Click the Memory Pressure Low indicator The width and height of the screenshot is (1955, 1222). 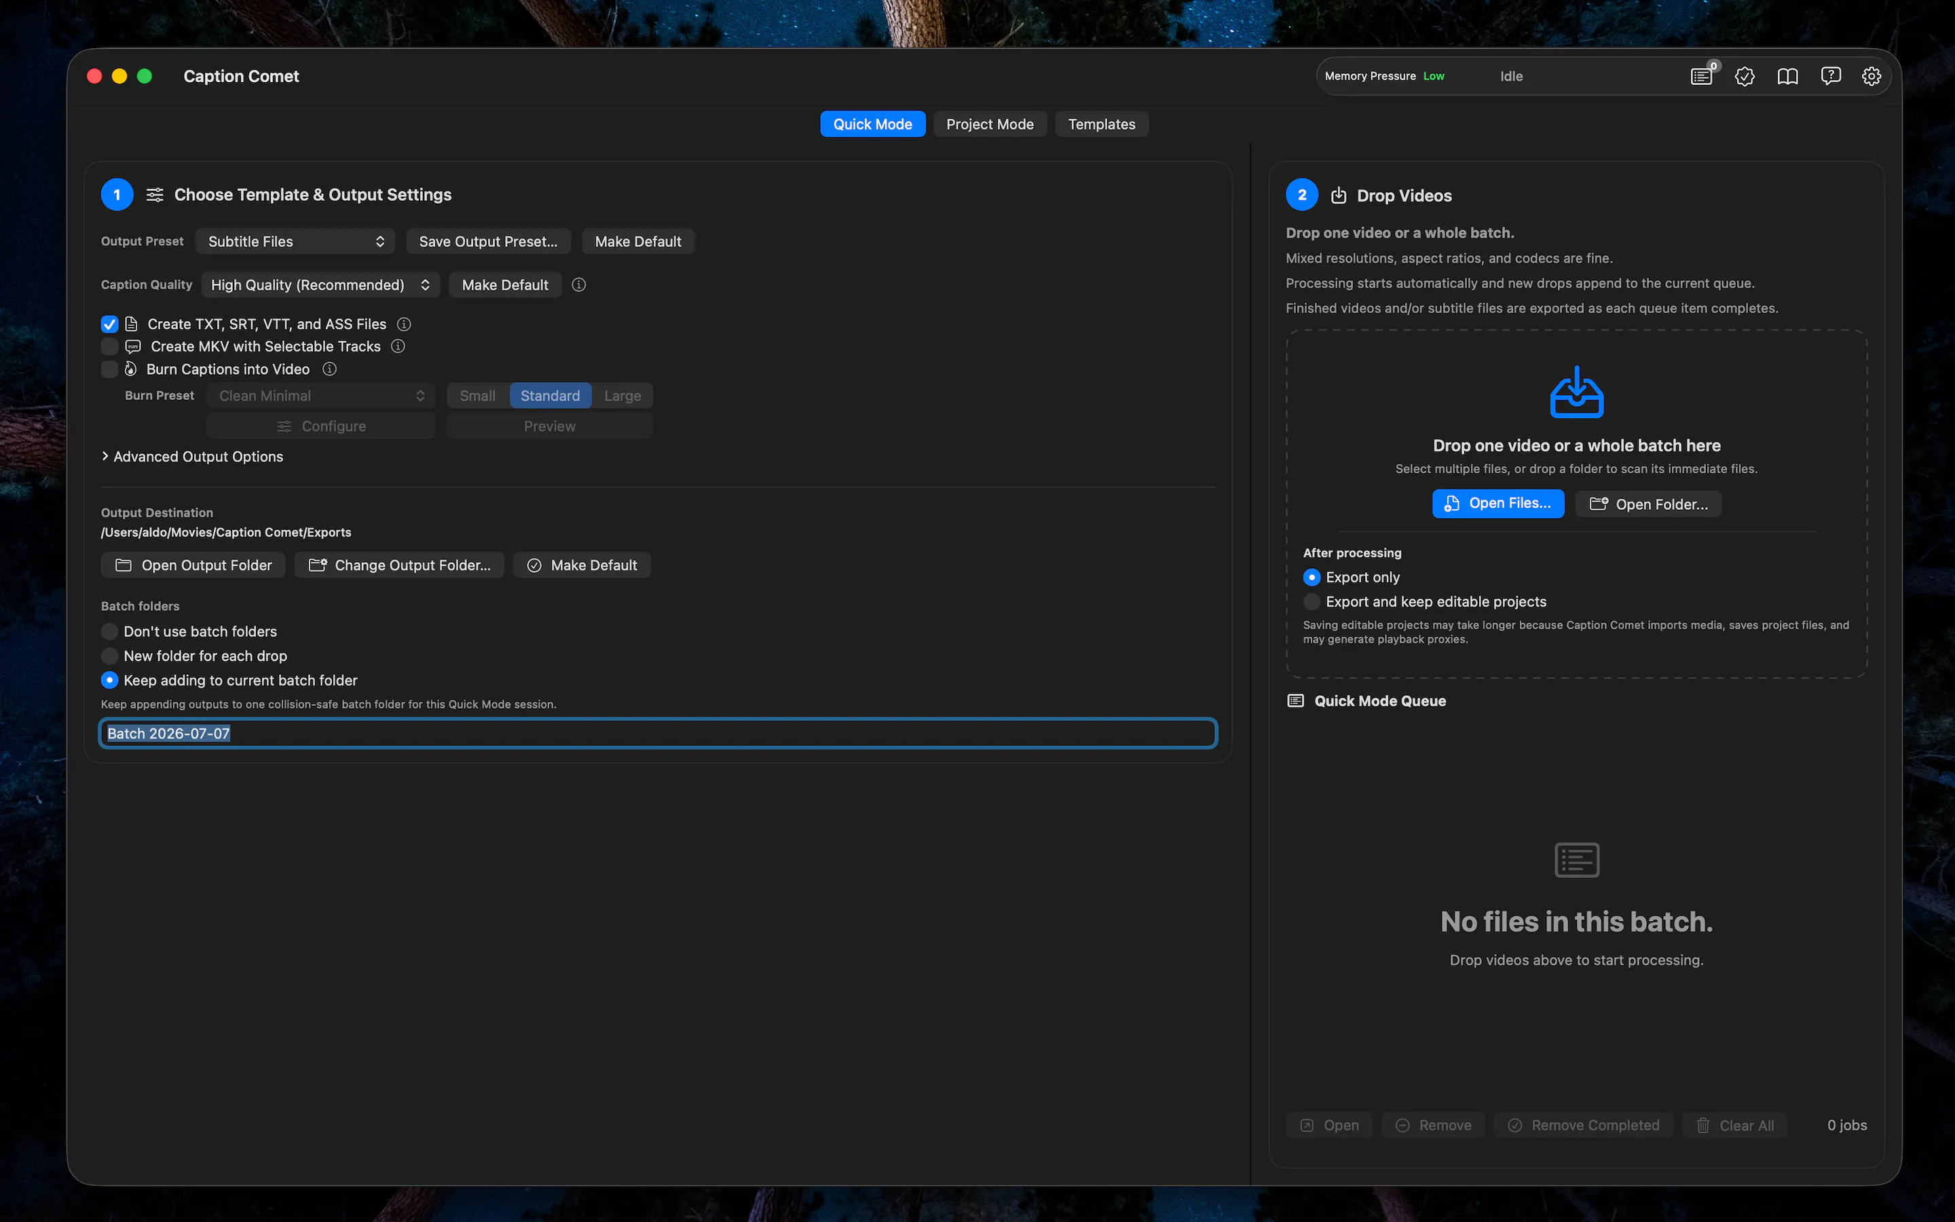click(1384, 76)
